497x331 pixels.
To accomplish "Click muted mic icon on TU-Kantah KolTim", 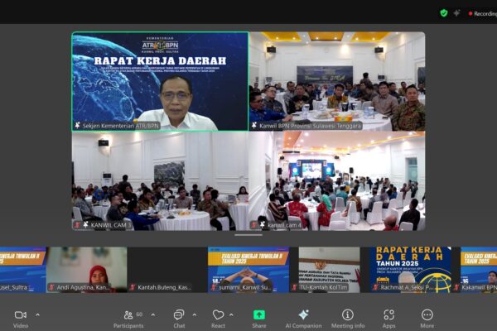I will (294, 287).
